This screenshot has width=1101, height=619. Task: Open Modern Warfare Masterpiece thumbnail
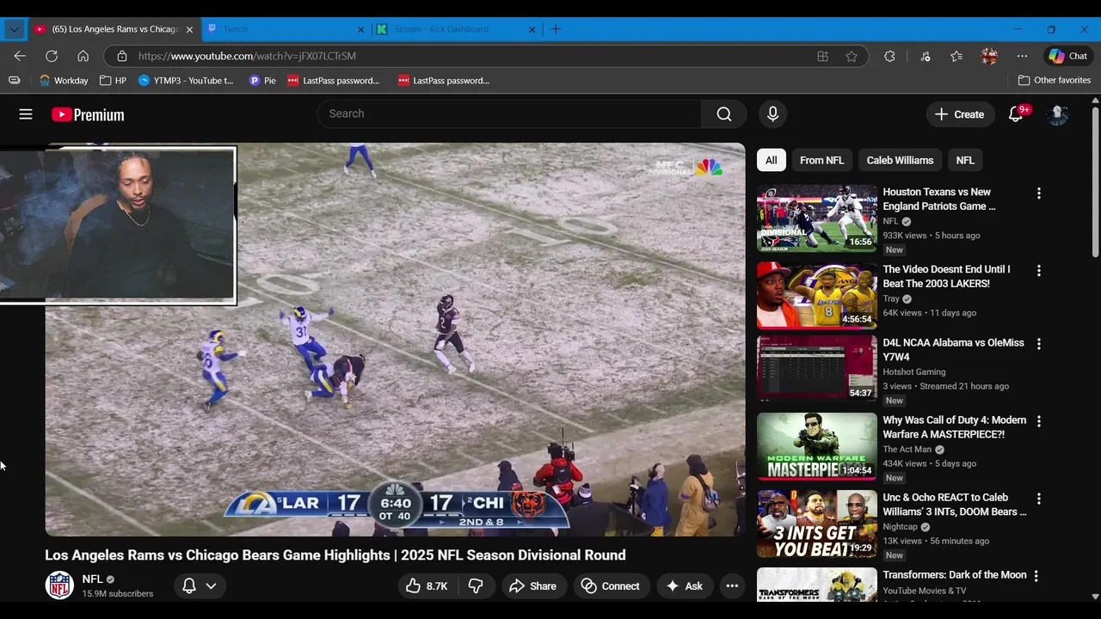click(x=816, y=446)
